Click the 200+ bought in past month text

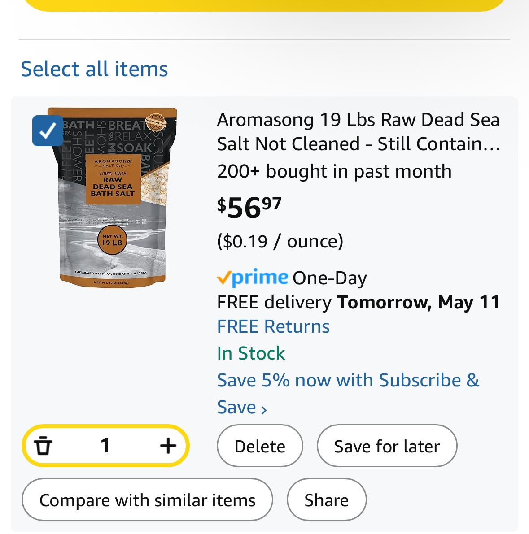334,171
